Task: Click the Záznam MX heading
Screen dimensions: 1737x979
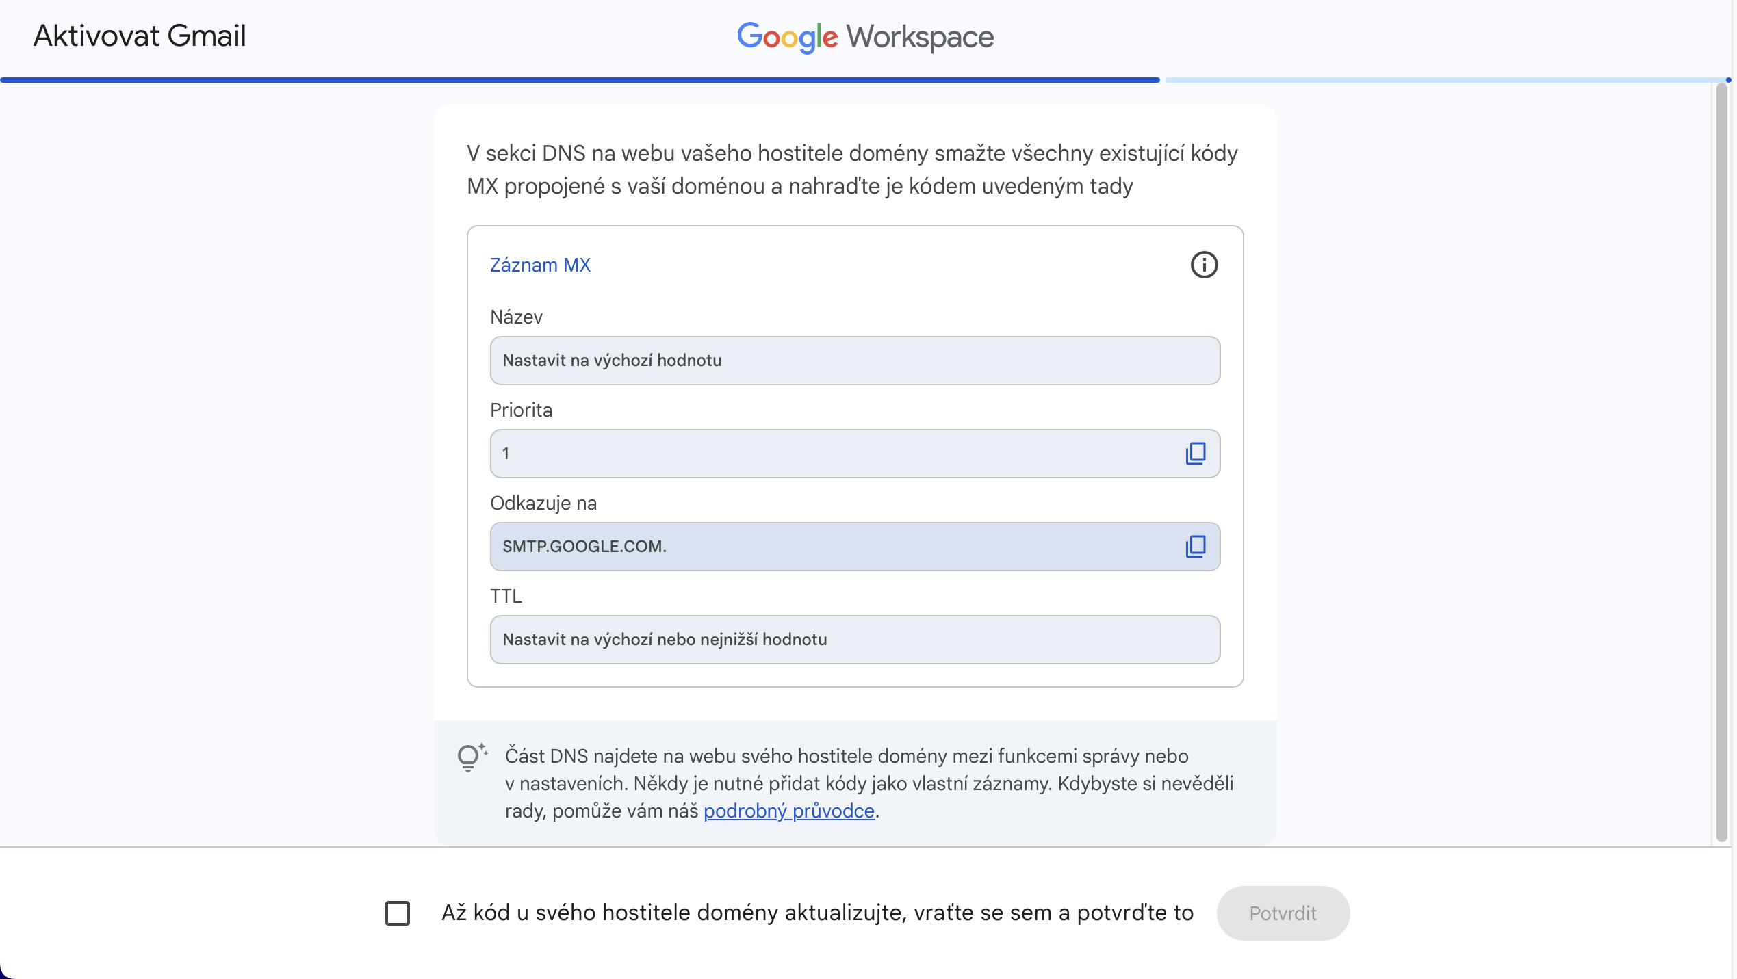Action: 540,265
